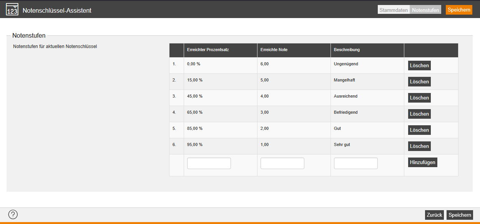The height and width of the screenshot is (224, 480).
Task: Remove the Gut grade level
Action: coord(419,130)
